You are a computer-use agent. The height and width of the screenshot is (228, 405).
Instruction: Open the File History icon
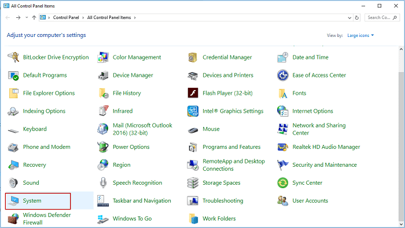click(x=104, y=93)
